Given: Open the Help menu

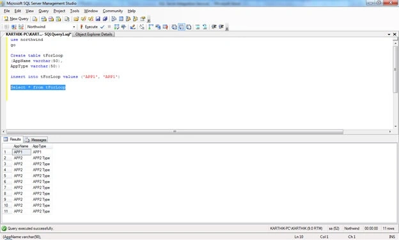Looking at the screenshot, I should [x=132, y=11].
